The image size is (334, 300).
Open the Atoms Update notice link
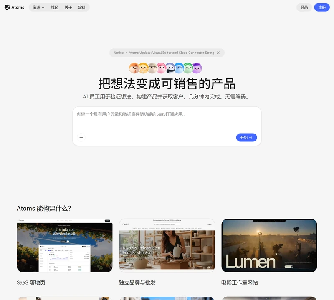(x=171, y=53)
